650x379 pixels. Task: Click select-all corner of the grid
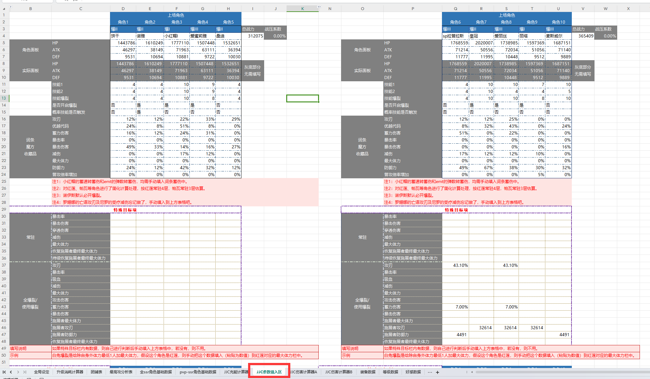click(x=4, y=9)
